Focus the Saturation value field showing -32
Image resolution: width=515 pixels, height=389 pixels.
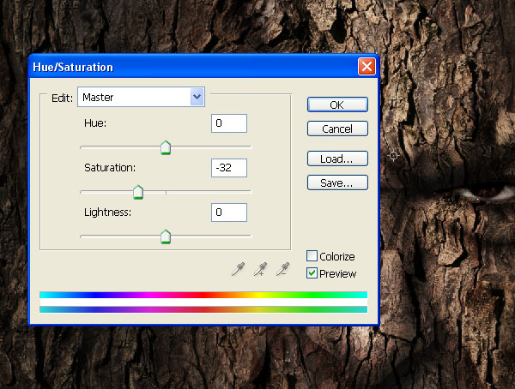click(228, 167)
